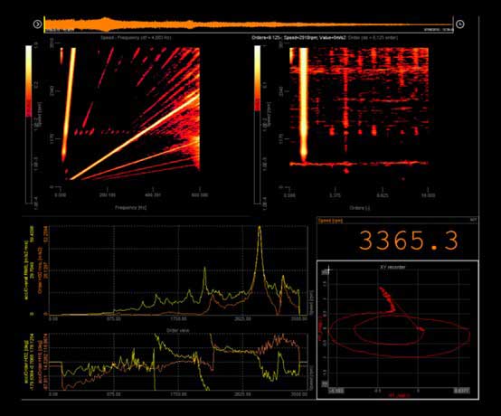Select the yellow cursor at waveform start

(44, 24)
